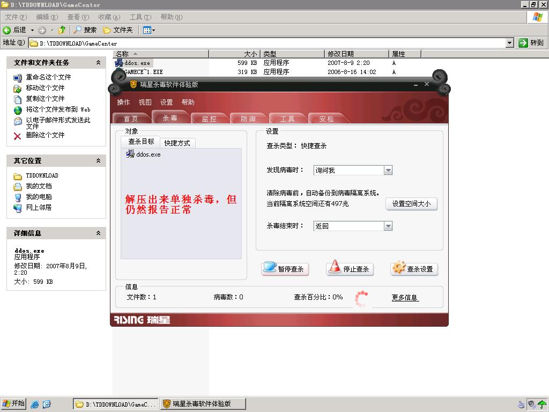
Task: Sort file list by 名称 column
Action: tap(161, 54)
